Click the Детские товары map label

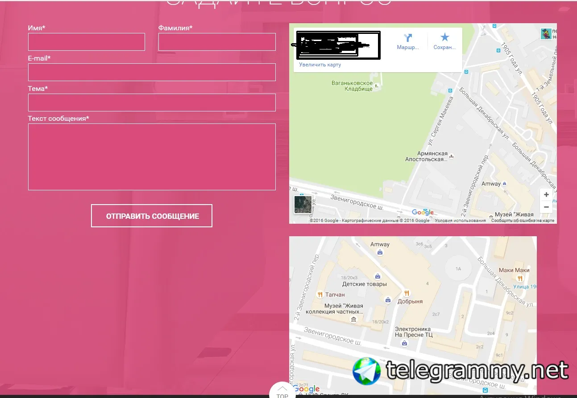[x=365, y=284]
